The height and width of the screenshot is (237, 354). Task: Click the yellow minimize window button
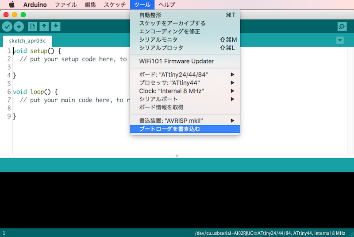[15, 15]
